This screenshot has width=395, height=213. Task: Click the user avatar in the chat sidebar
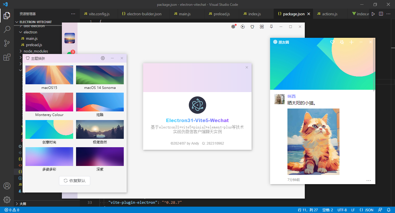[x=70, y=38]
